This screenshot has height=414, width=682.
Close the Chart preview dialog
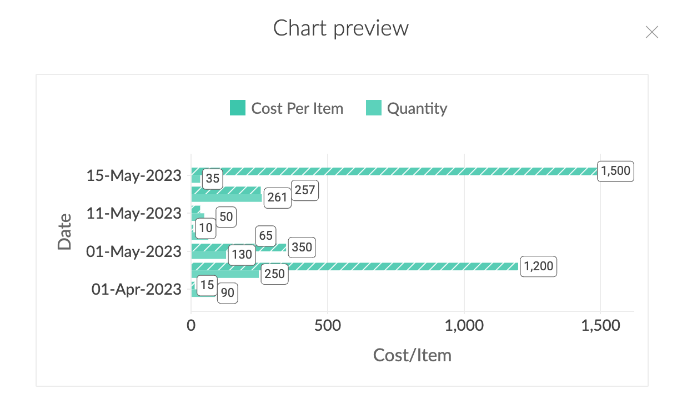652,32
